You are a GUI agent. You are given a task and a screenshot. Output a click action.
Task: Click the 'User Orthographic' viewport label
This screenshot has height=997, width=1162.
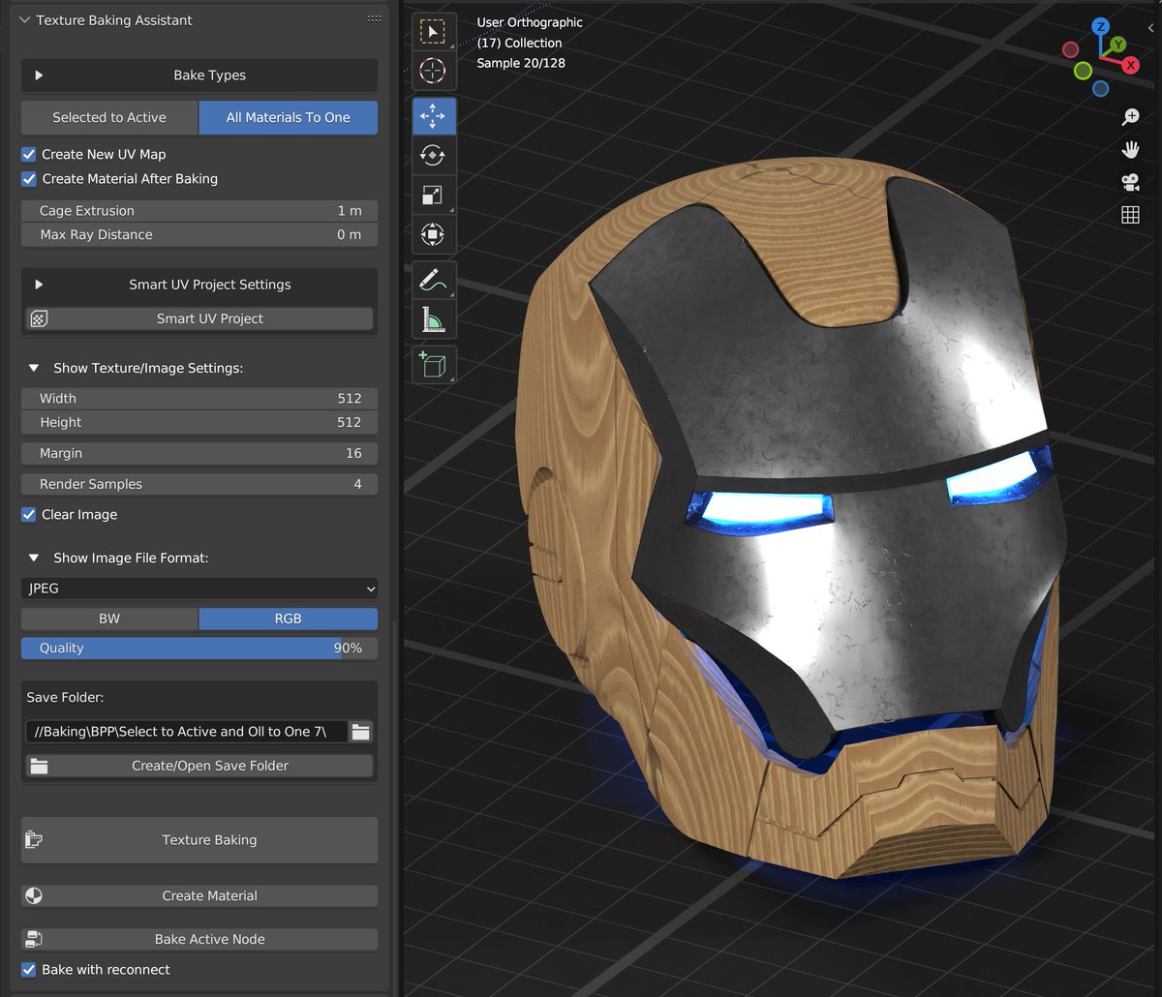[x=530, y=22]
